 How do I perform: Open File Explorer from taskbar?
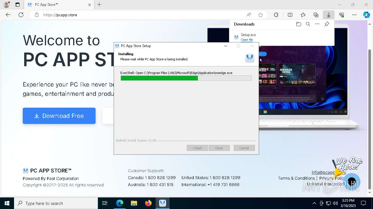pos(134,203)
